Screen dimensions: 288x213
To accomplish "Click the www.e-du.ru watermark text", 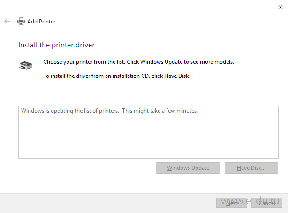I will (253, 201).
